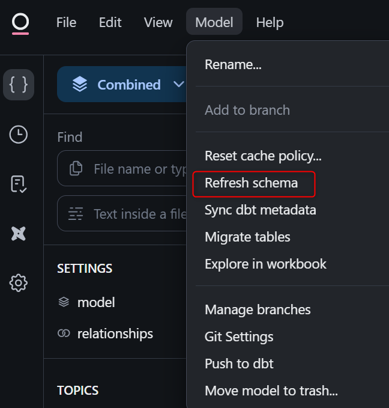389x408 pixels.
Task: Click the filter lines icon in text search
Action: click(x=76, y=214)
